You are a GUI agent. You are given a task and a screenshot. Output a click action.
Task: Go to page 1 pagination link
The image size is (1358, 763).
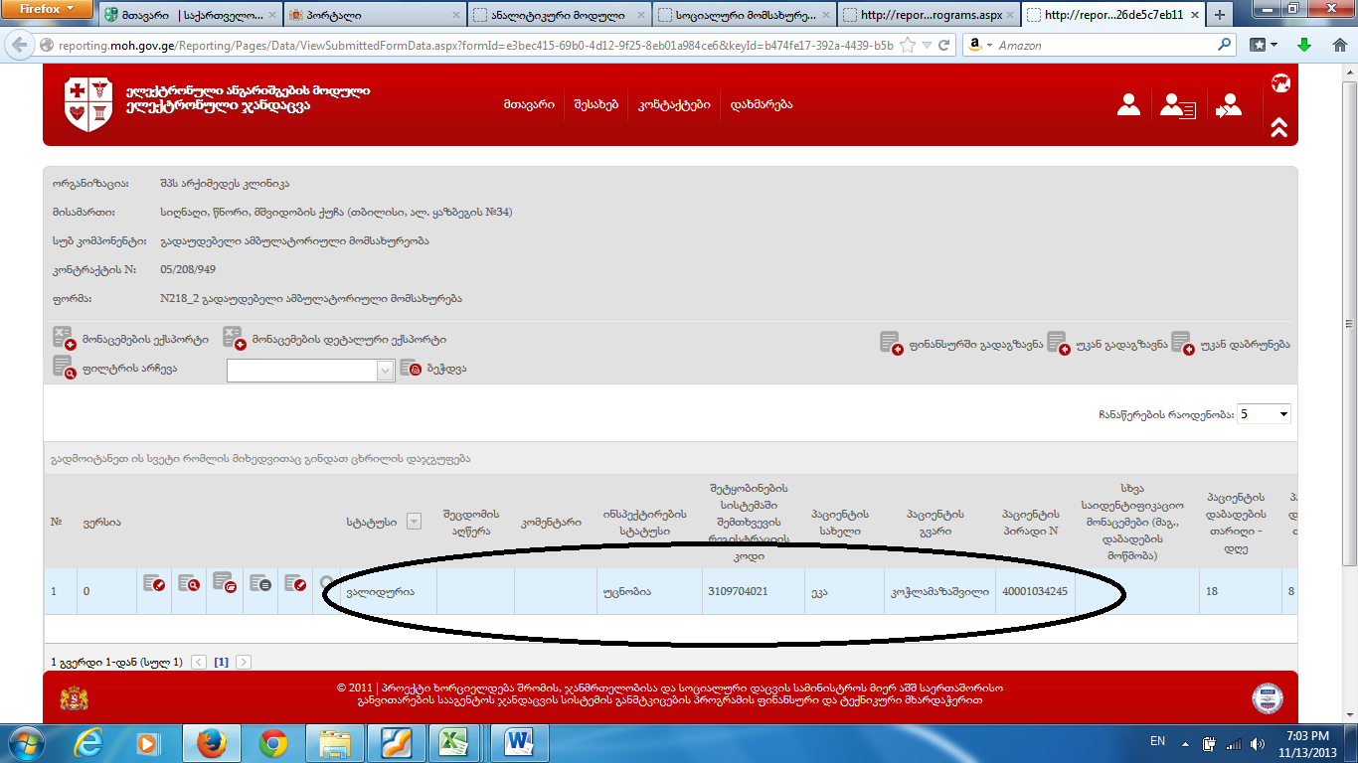221,662
